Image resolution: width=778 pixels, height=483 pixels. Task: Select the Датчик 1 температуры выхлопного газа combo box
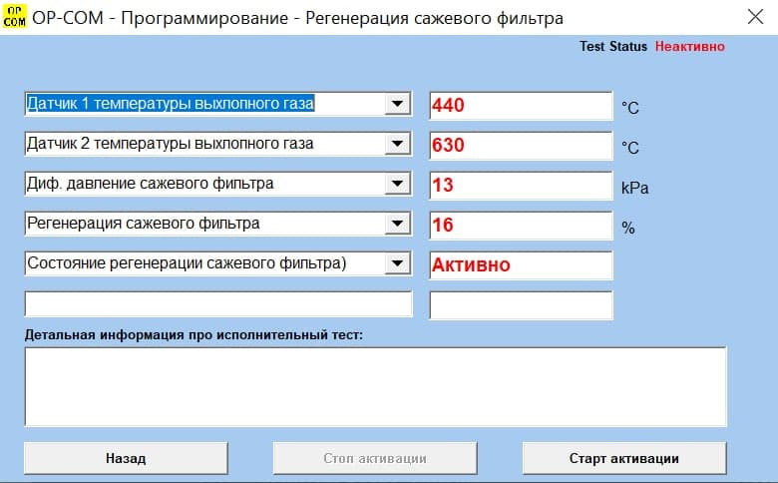(x=217, y=104)
